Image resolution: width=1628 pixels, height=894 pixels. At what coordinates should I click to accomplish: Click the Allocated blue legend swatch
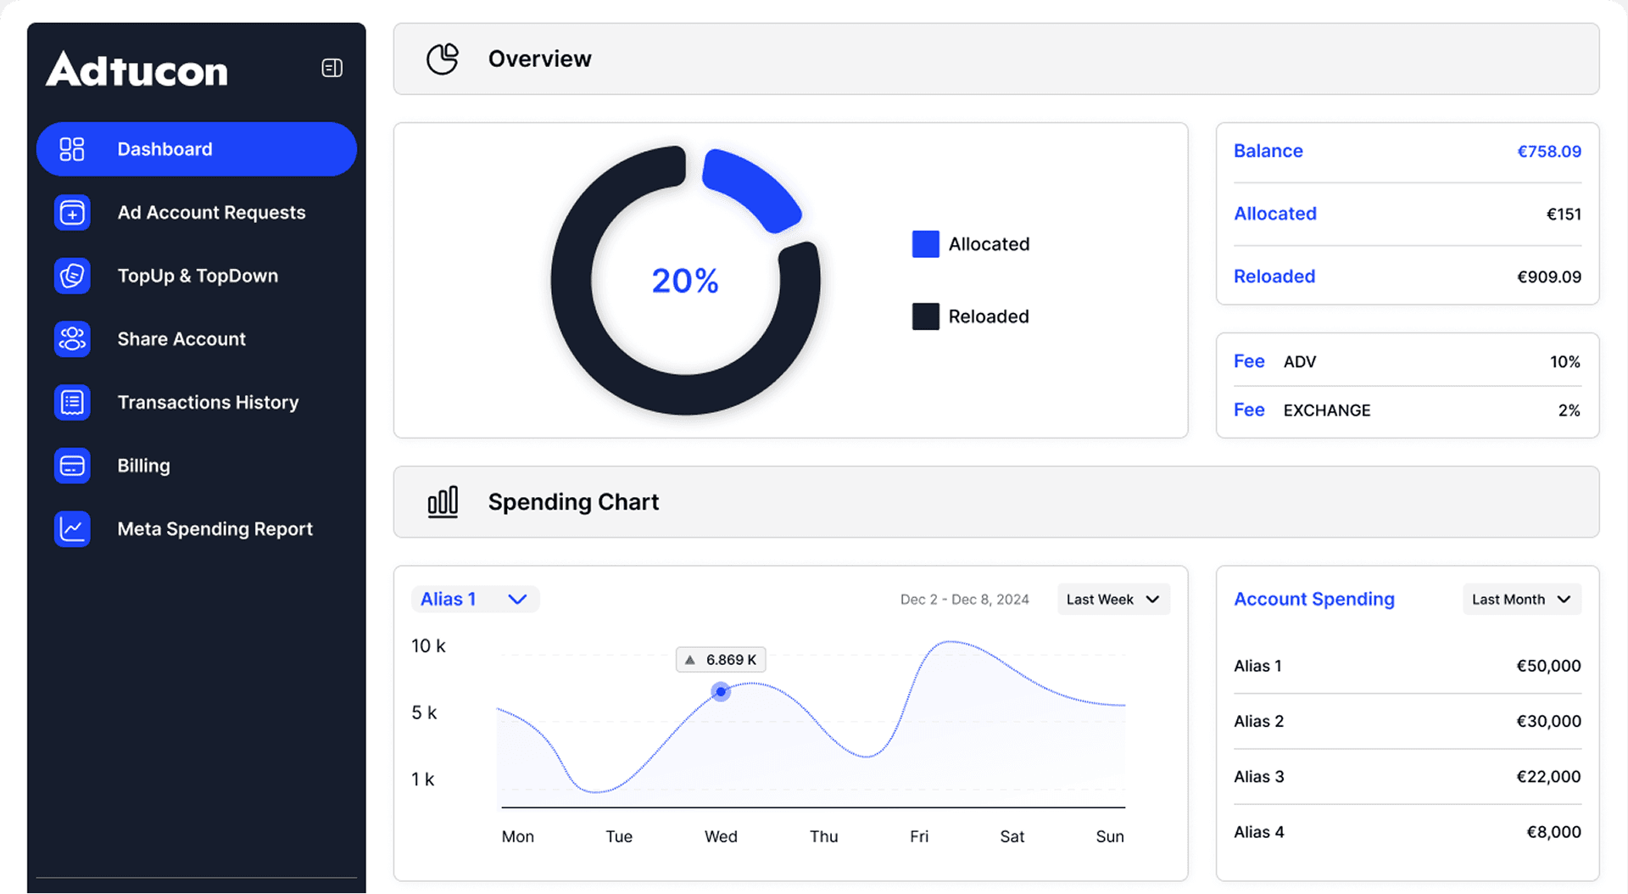click(x=925, y=244)
